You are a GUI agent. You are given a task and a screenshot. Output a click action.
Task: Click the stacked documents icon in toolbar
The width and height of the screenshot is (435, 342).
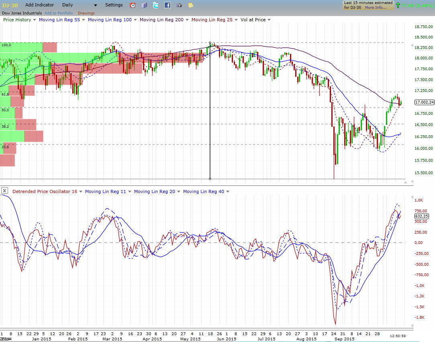pyautogui.click(x=144, y=5)
